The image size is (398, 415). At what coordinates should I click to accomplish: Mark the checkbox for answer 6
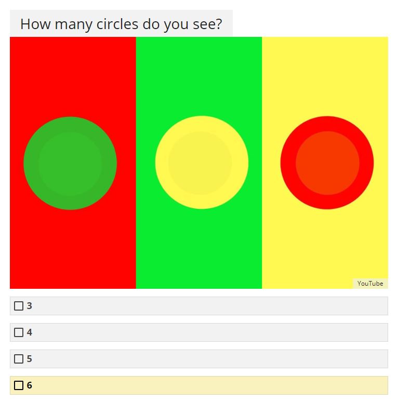pos(19,385)
